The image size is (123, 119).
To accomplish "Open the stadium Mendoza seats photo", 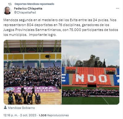I will (x=91, y=72).
